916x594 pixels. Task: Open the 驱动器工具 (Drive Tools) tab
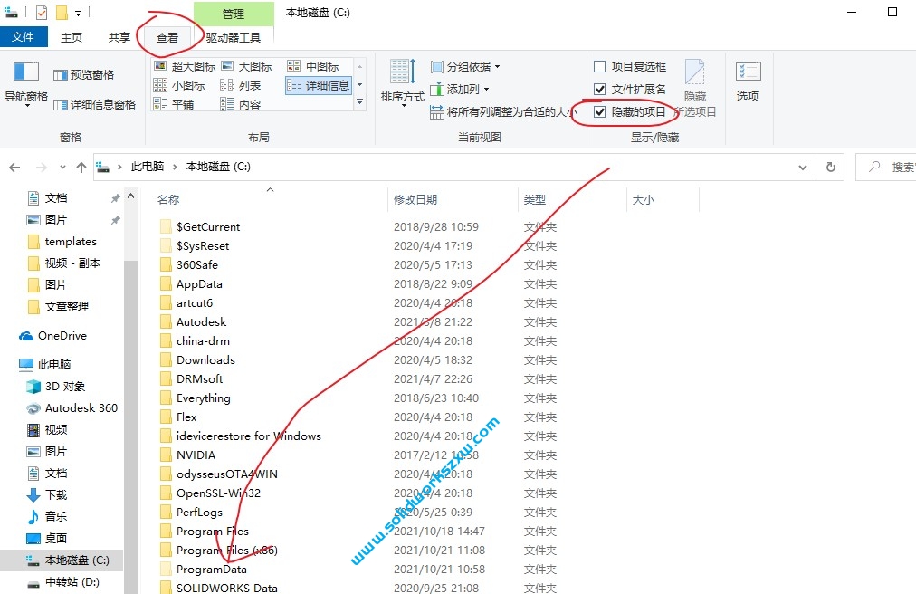pyautogui.click(x=233, y=37)
